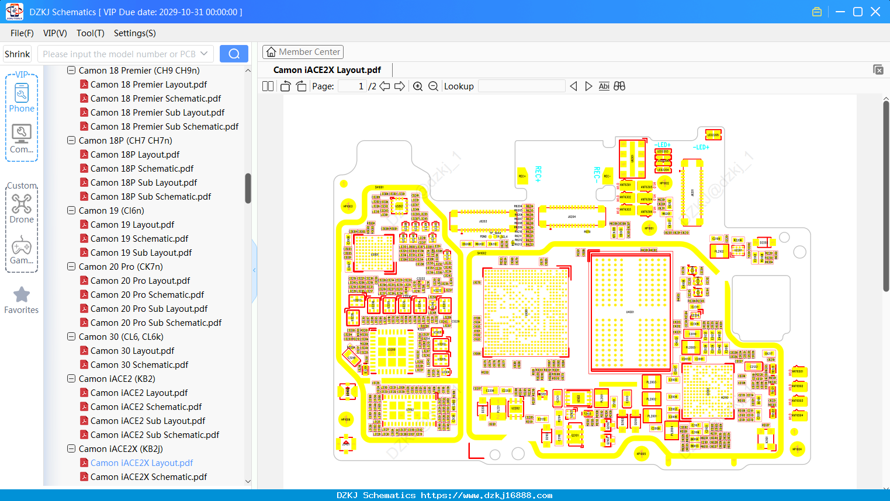Click the binoculars search icon
890x501 pixels.
[x=619, y=86]
